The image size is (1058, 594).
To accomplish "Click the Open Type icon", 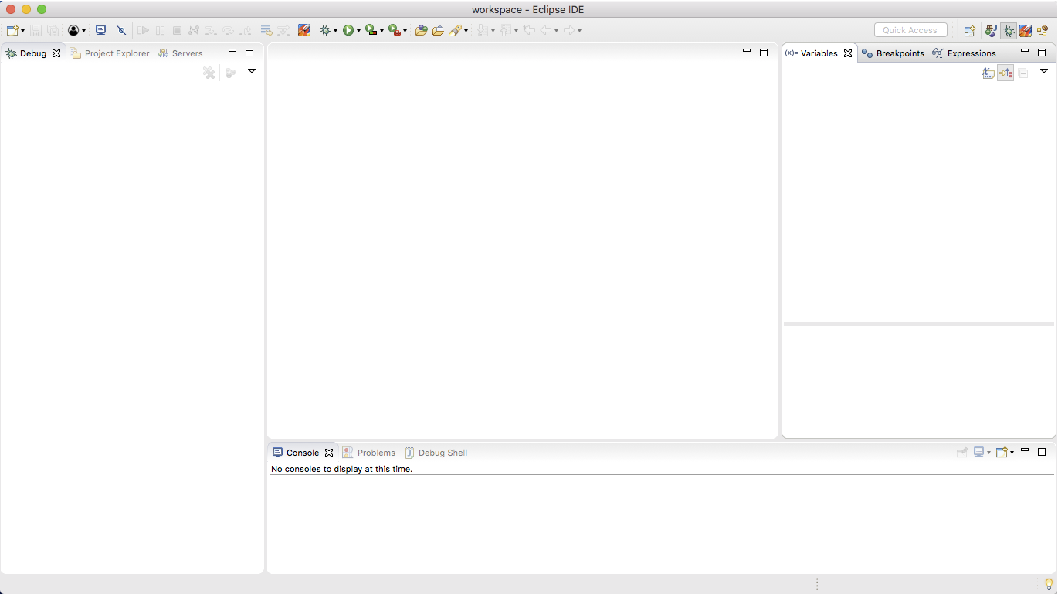I will coord(421,30).
